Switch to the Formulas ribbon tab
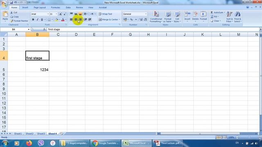The width and height of the screenshot is (262, 147). point(56,7)
